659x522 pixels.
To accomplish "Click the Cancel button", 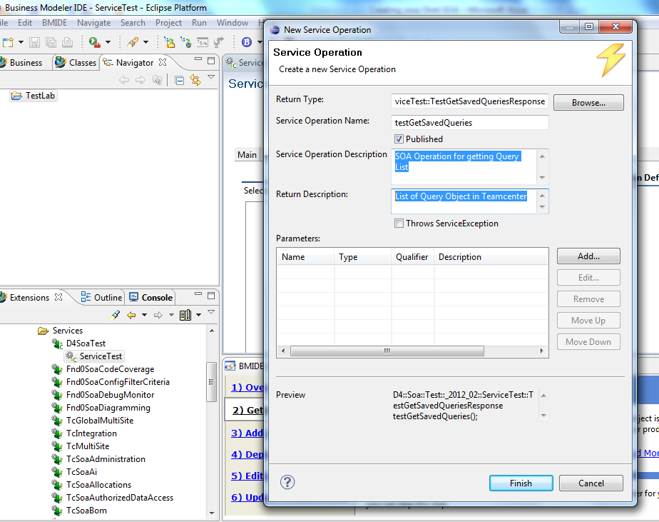I will pos(591,483).
